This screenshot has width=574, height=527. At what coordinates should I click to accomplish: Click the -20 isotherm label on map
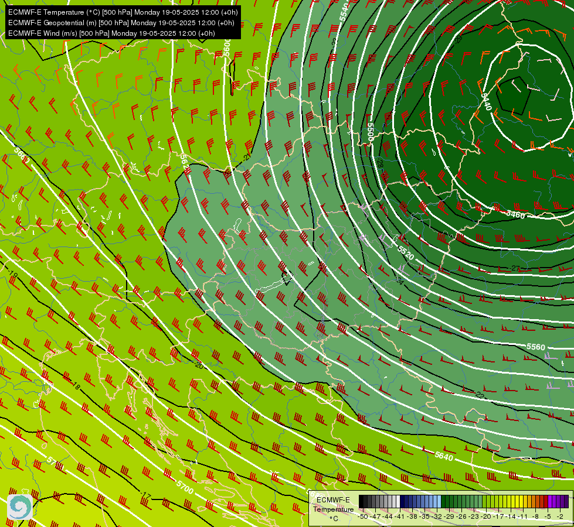click(199, 365)
